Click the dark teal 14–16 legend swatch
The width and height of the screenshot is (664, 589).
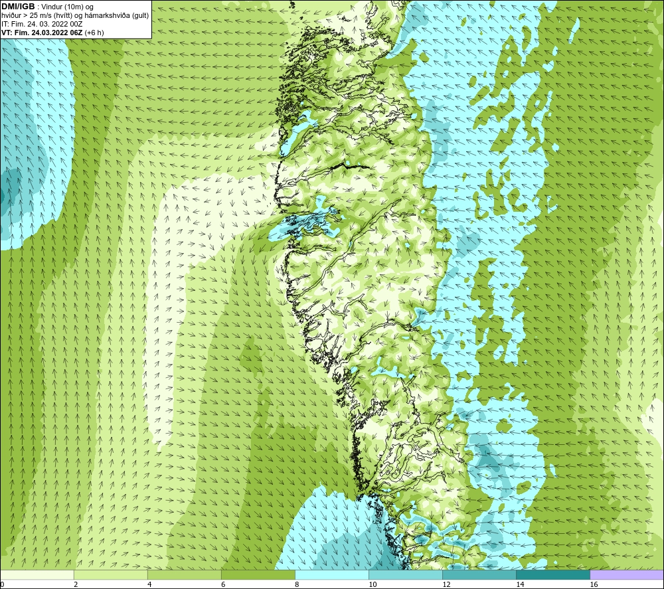[553, 575]
